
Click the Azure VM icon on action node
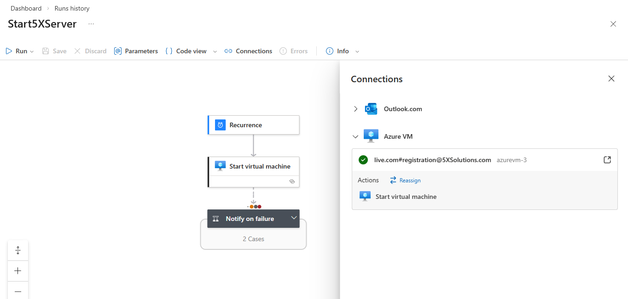221,166
